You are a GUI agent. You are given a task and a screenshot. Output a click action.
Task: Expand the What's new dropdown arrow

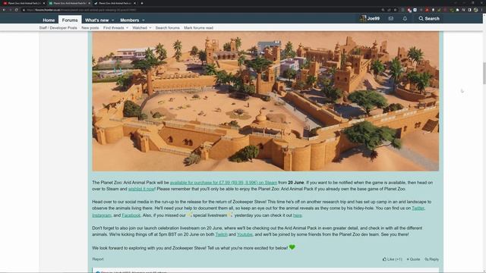pyautogui.click(x=113, y=20)
